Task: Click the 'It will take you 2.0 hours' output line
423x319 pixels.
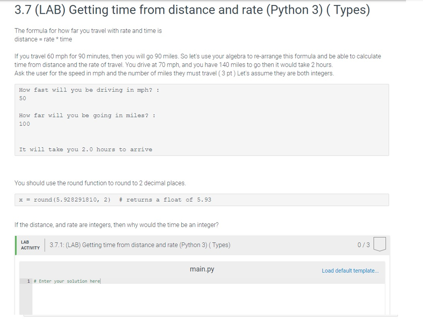Action: tap(86, 149)
